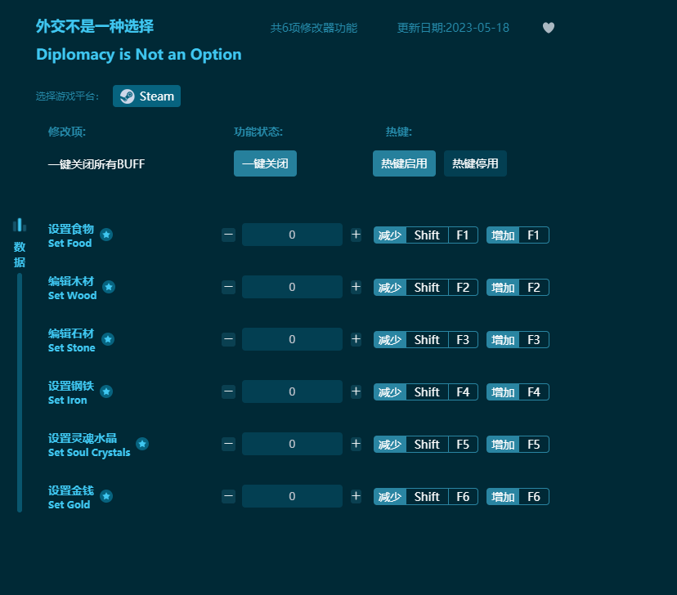Click 减少 Shift F6 to decrease gold
This screenshot has height=595, width=677.
425,496
